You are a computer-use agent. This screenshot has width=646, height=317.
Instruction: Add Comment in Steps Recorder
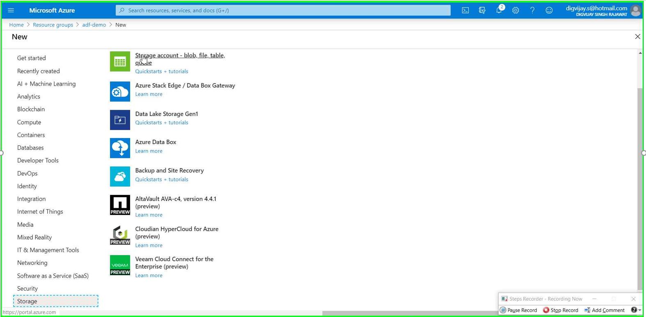point(604,310)
